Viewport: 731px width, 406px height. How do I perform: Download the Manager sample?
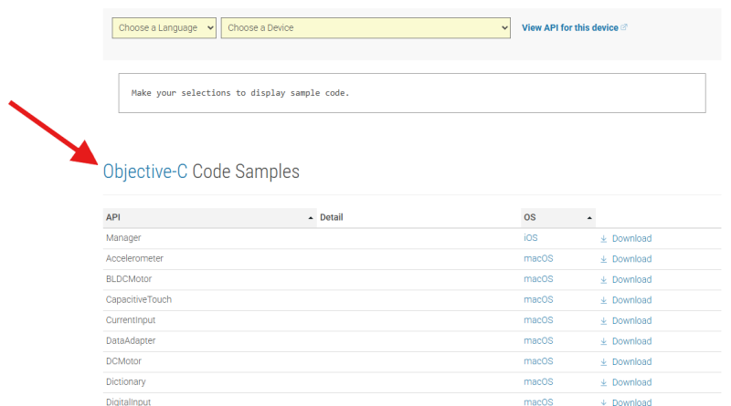click(631, 238)
